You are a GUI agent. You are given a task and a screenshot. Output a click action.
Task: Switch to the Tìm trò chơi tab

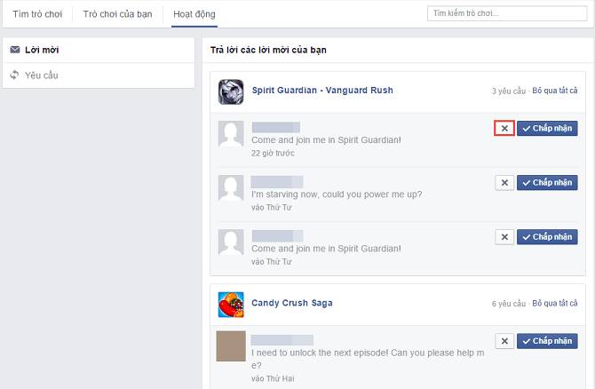(x=37, y=14)
